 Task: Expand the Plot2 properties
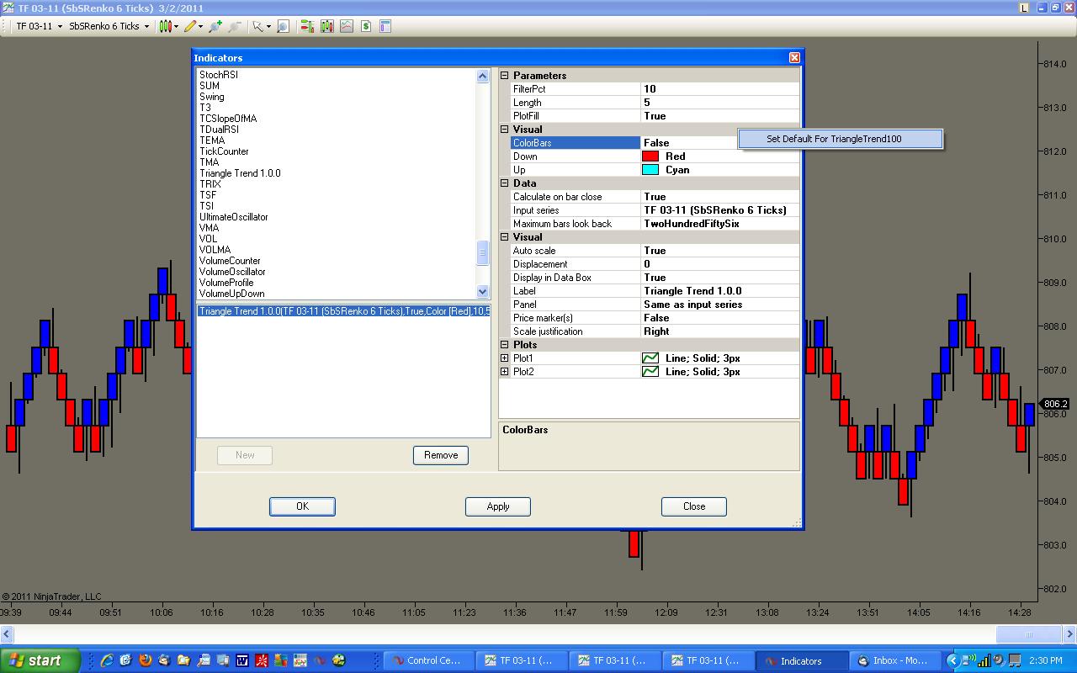point(505,372)
